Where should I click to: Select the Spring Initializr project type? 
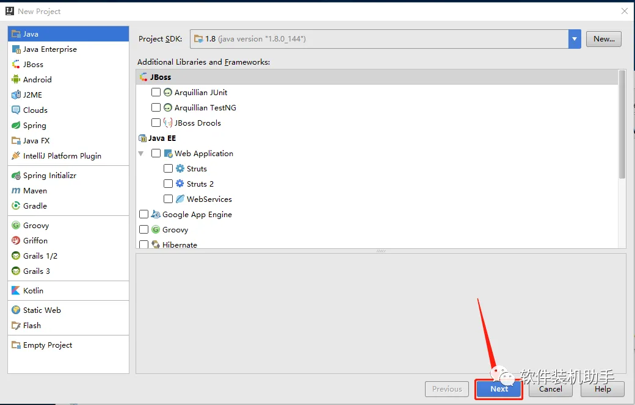[68, 176]
